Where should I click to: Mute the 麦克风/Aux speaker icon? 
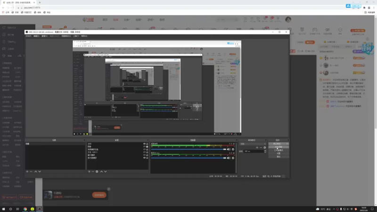(229, 158)
